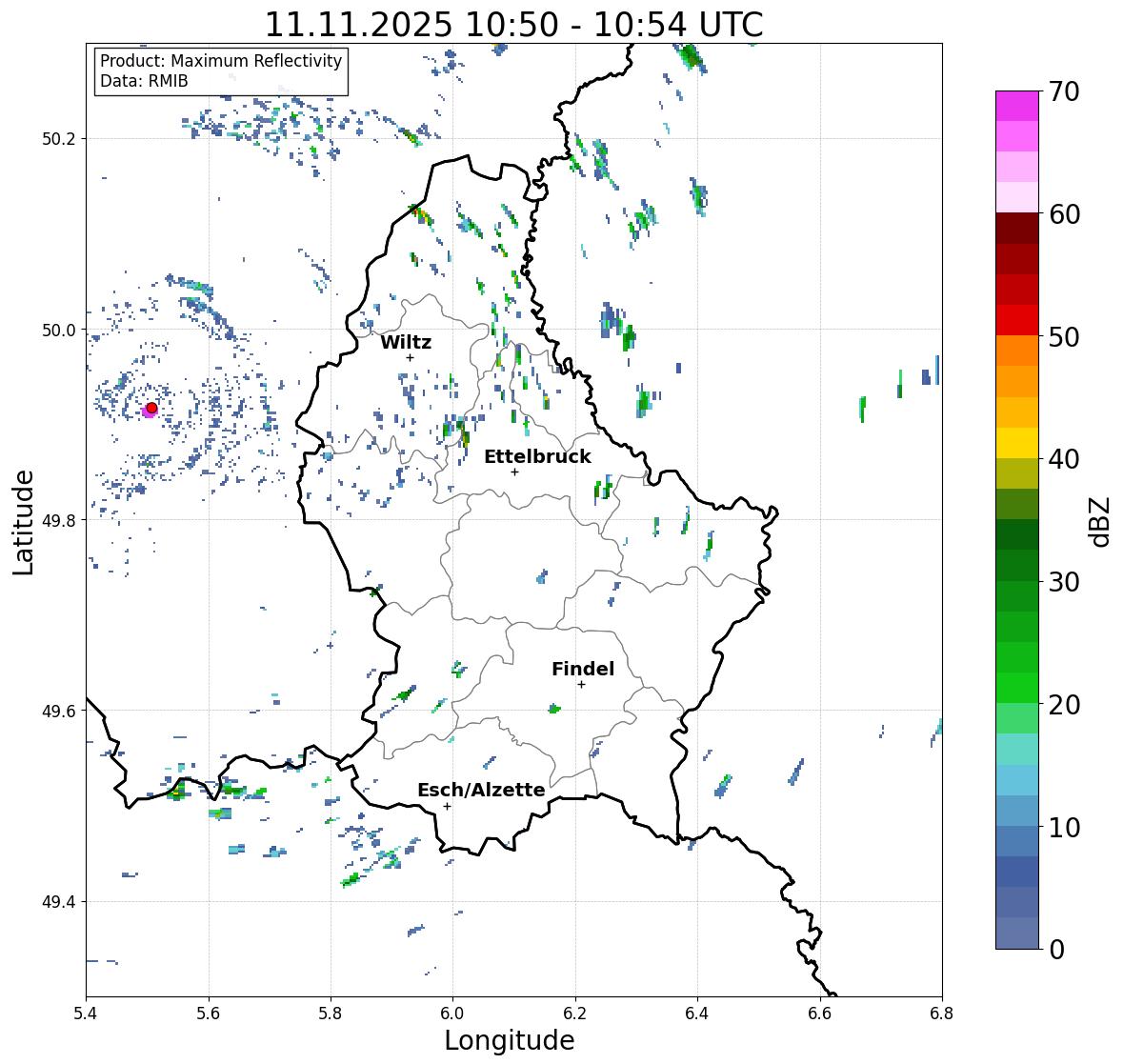Click the Findel station cross marker

(582, 685)
